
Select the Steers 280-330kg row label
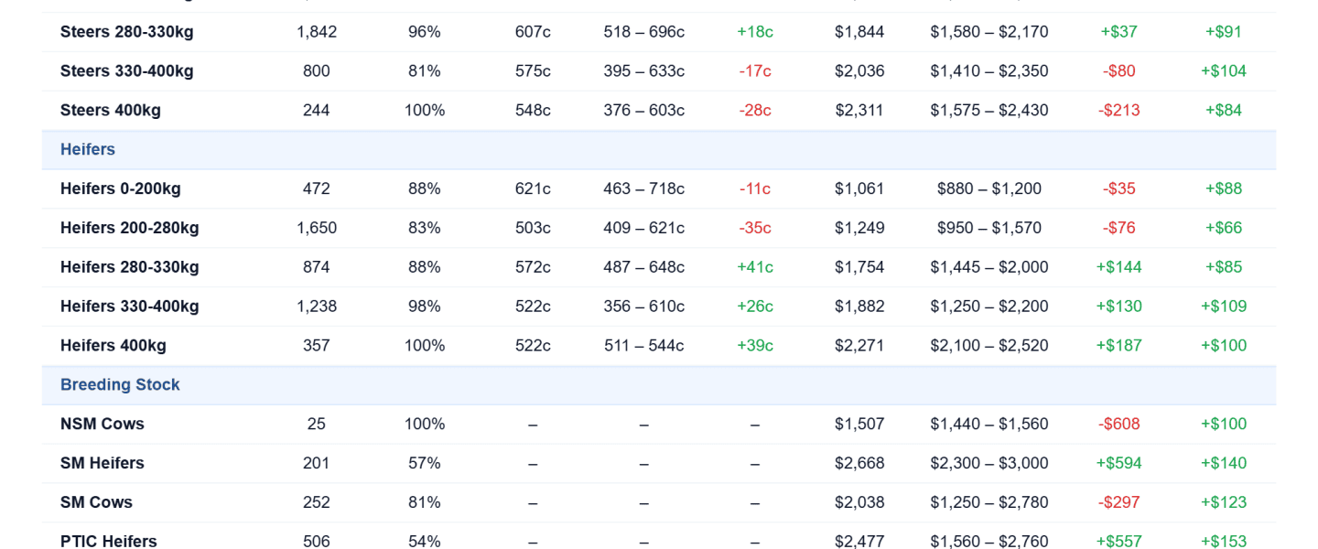click(127, 32)
